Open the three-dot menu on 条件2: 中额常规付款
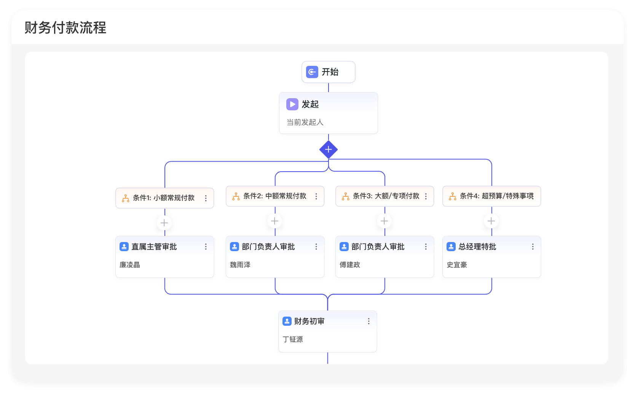Viewport: 635px width, 395px height. click(x=316, y=196)
